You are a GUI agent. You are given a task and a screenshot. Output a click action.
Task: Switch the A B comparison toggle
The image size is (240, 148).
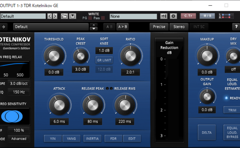(109, 27)
